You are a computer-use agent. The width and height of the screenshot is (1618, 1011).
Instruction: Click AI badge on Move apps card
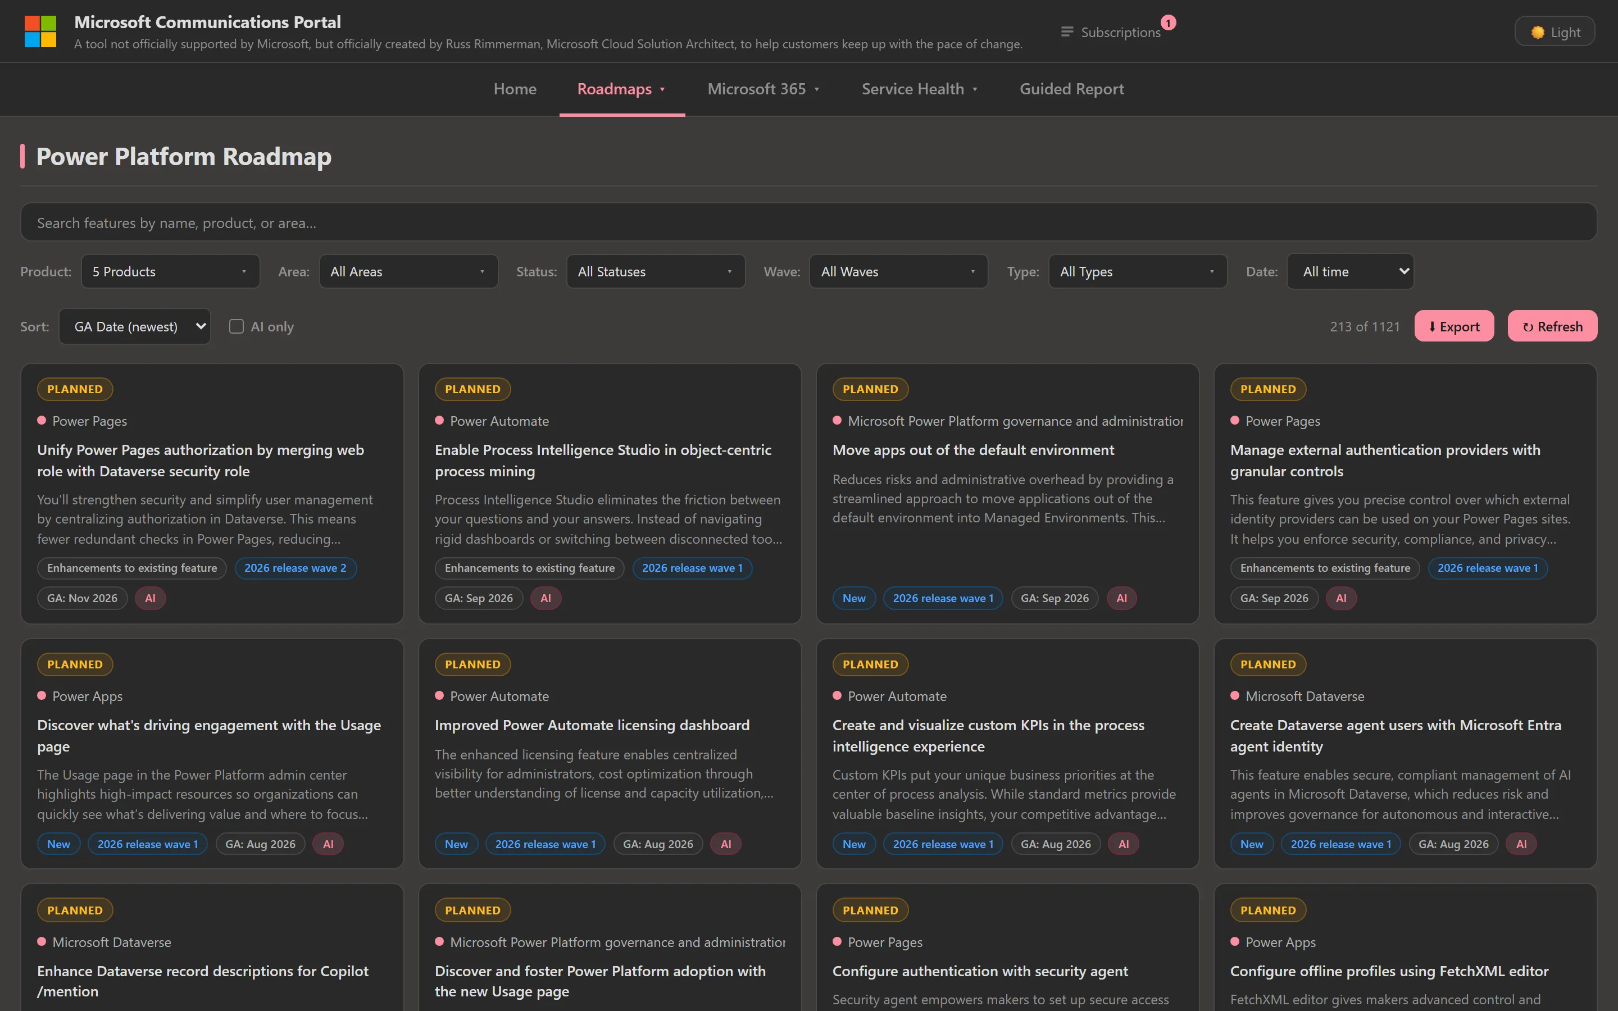[1121, 598]
